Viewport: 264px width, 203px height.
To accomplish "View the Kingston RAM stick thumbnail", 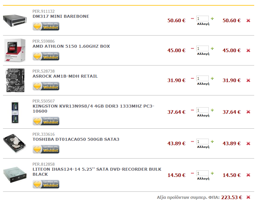I will 15,112.
